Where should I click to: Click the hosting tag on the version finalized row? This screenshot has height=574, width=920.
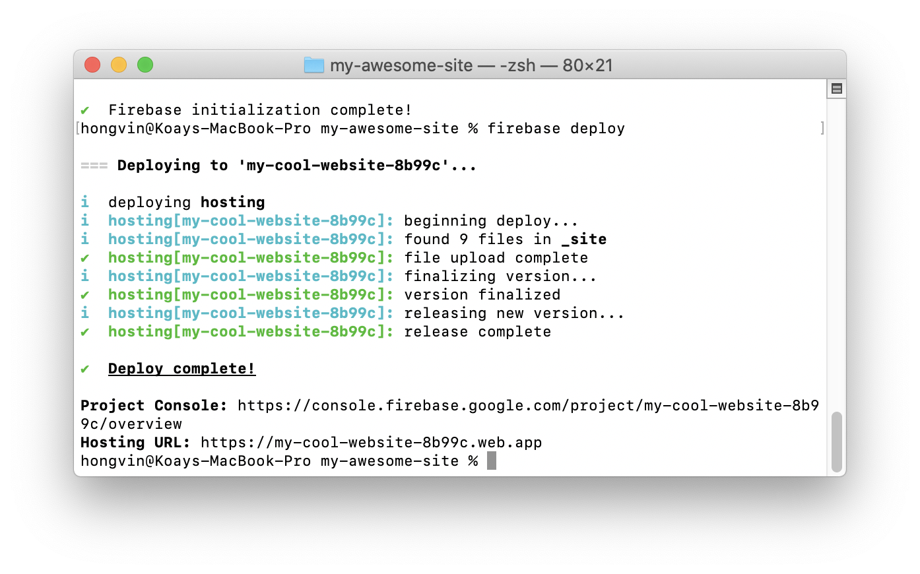251,295
